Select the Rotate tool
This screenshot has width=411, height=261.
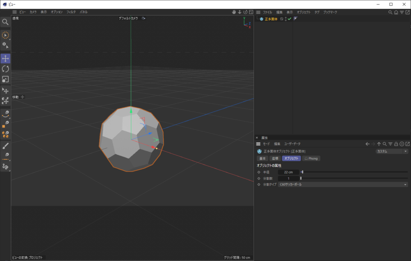[6, 69]
